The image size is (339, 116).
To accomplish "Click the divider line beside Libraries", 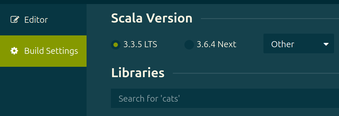I will (x=256, y=73).
